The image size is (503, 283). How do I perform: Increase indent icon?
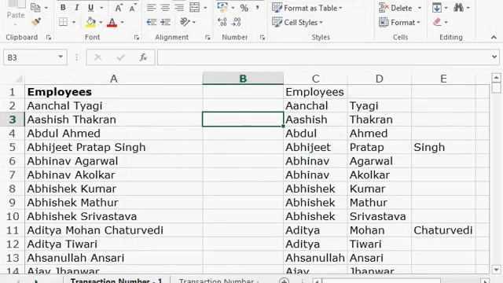tap(166, 22)
